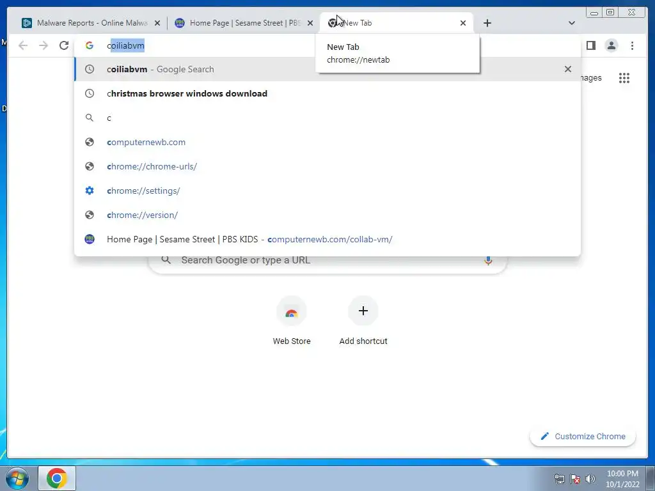Open the volume speaker tray icon
The height and width of the screenshot is (491, 655).
tap(590, 479)
